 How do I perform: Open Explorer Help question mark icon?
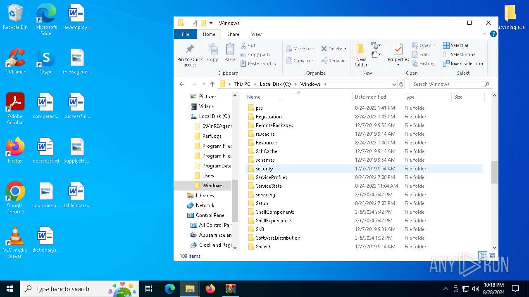tap(493, 34)
